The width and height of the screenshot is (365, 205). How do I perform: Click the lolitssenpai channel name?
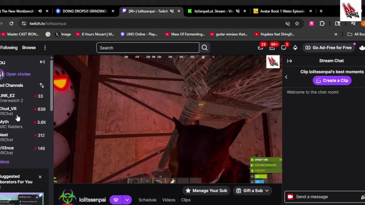pos(92,200)
